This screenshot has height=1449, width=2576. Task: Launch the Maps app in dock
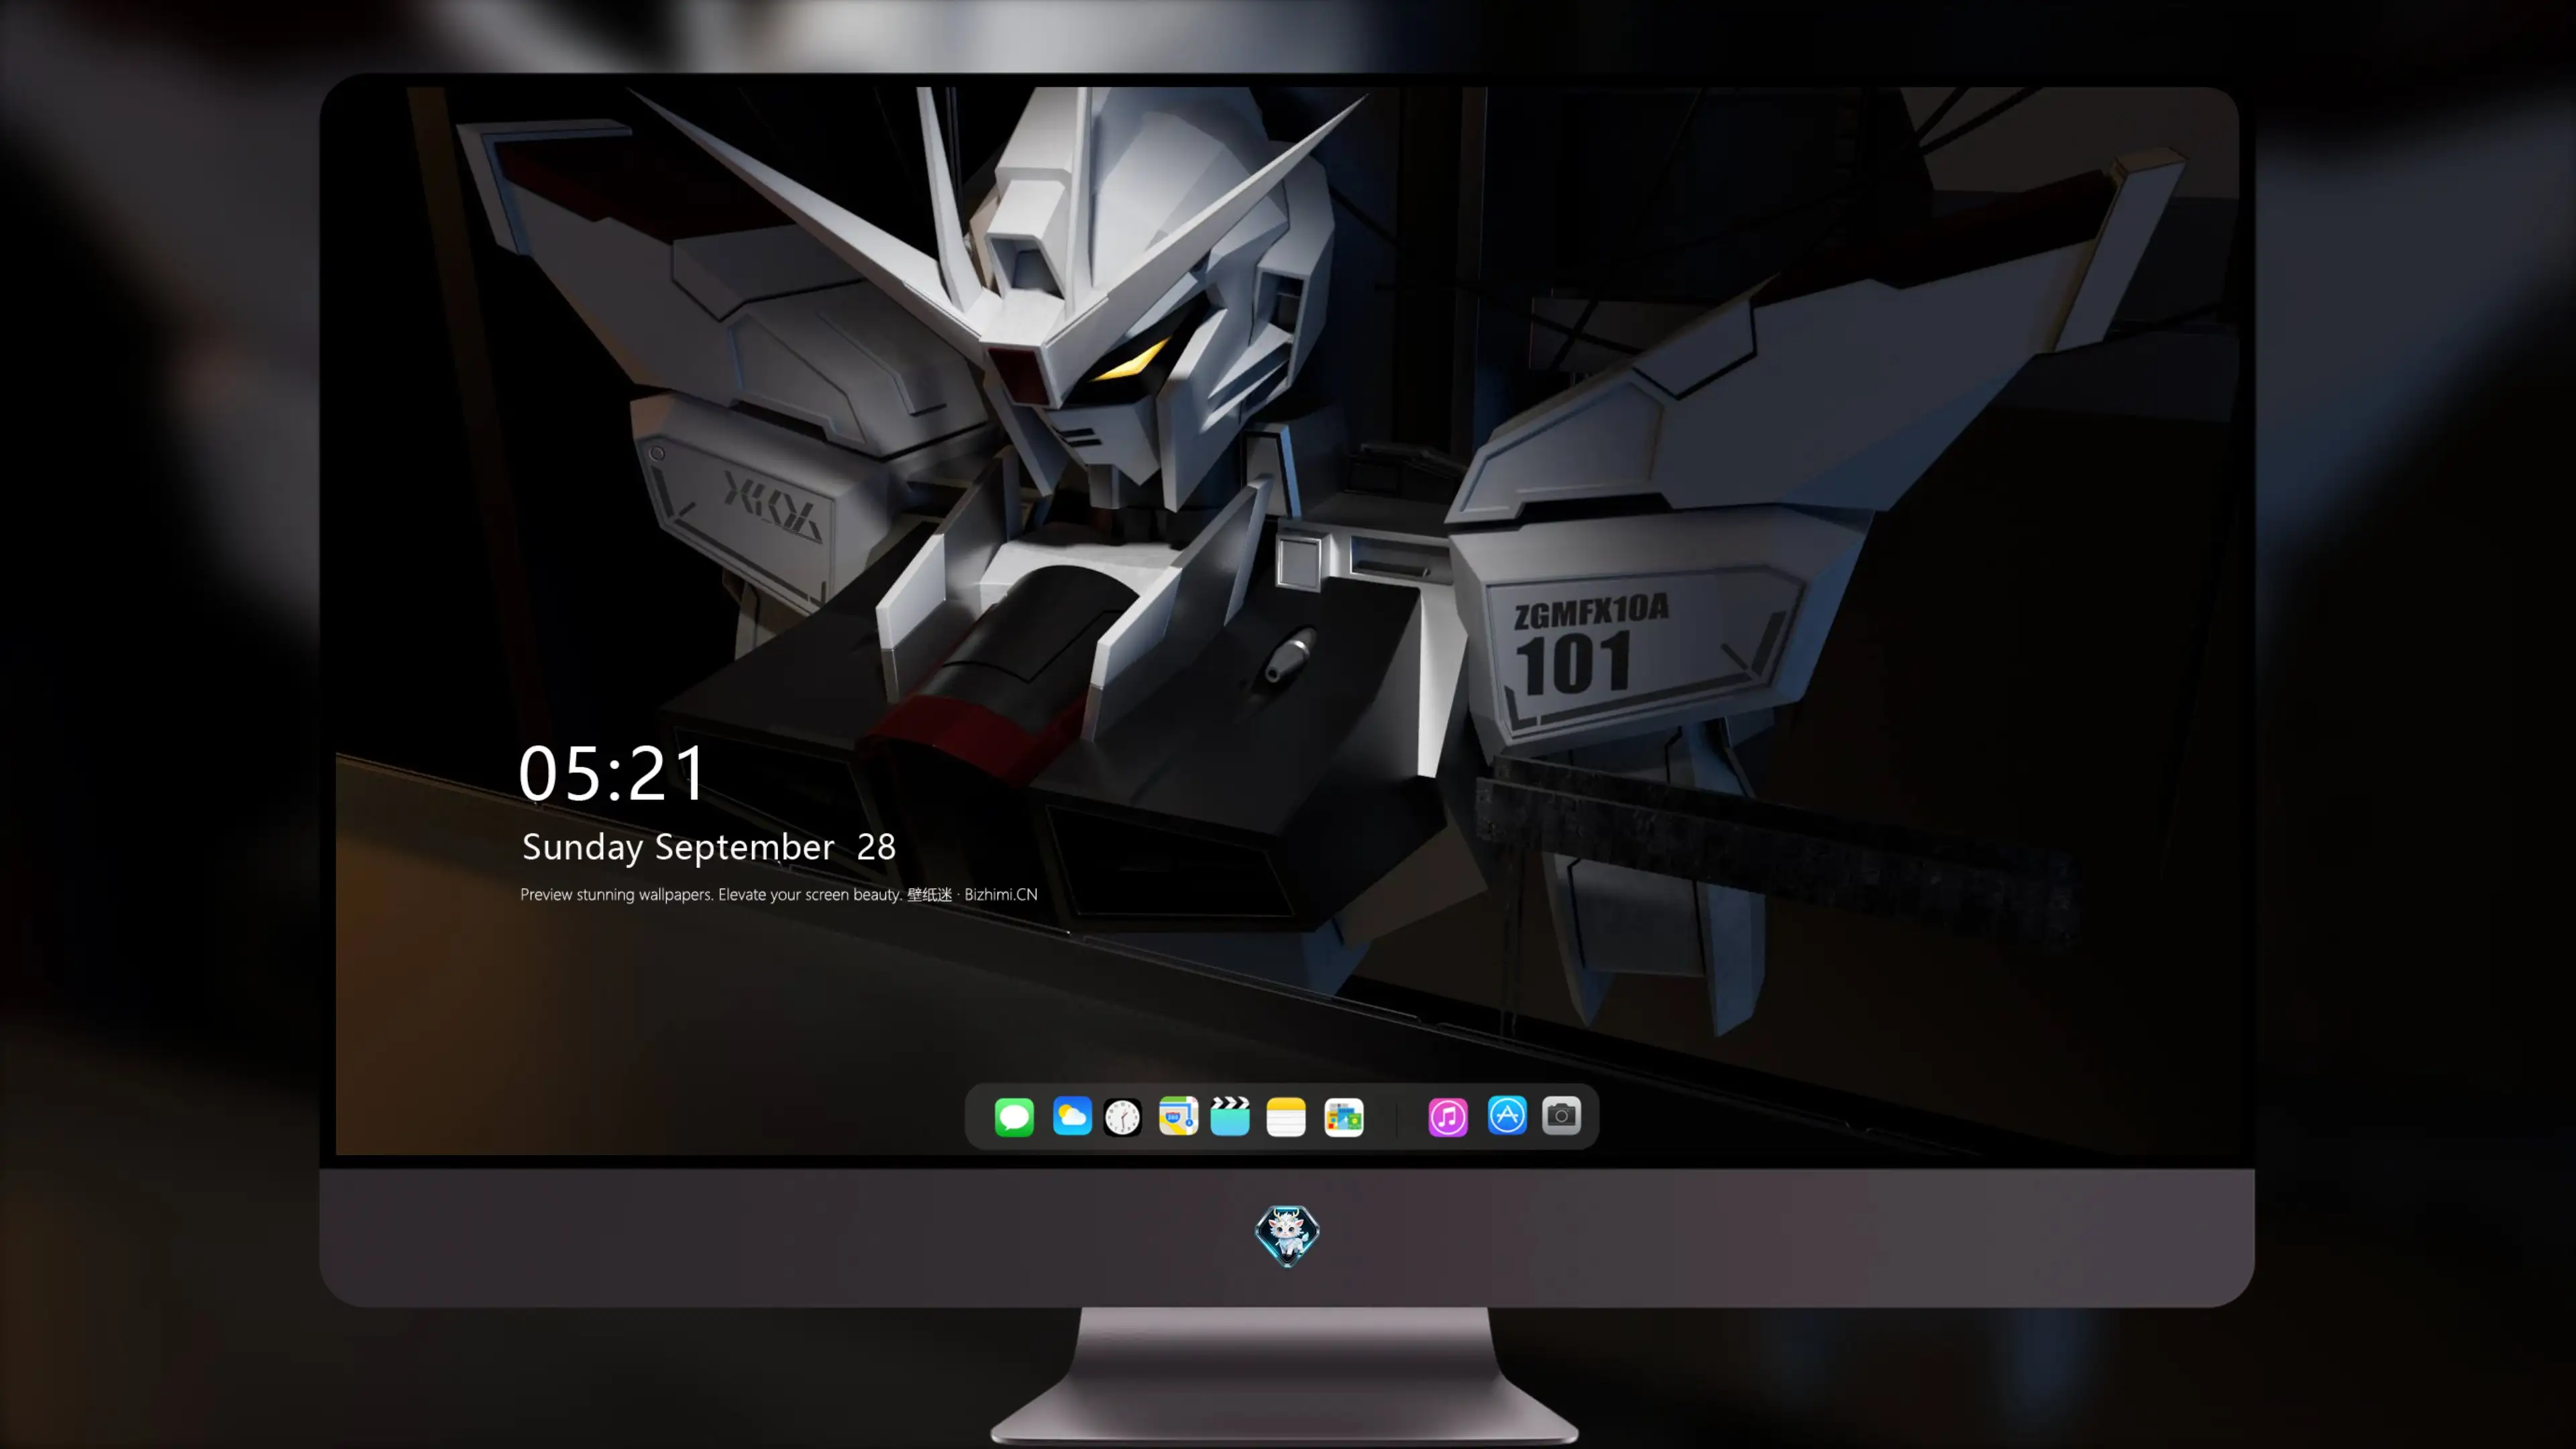pyautogui.click(x=1178, y=1116)
